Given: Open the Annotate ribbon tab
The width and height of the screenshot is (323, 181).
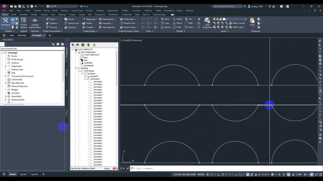Looking at the screenshot, I should (x=23, y=15).
